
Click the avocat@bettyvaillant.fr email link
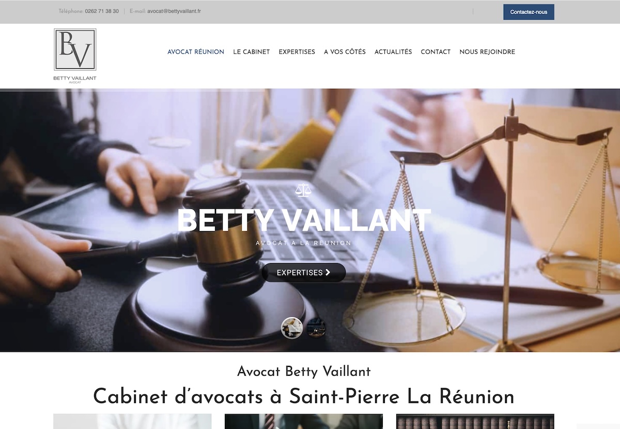(x=174, y=11)
